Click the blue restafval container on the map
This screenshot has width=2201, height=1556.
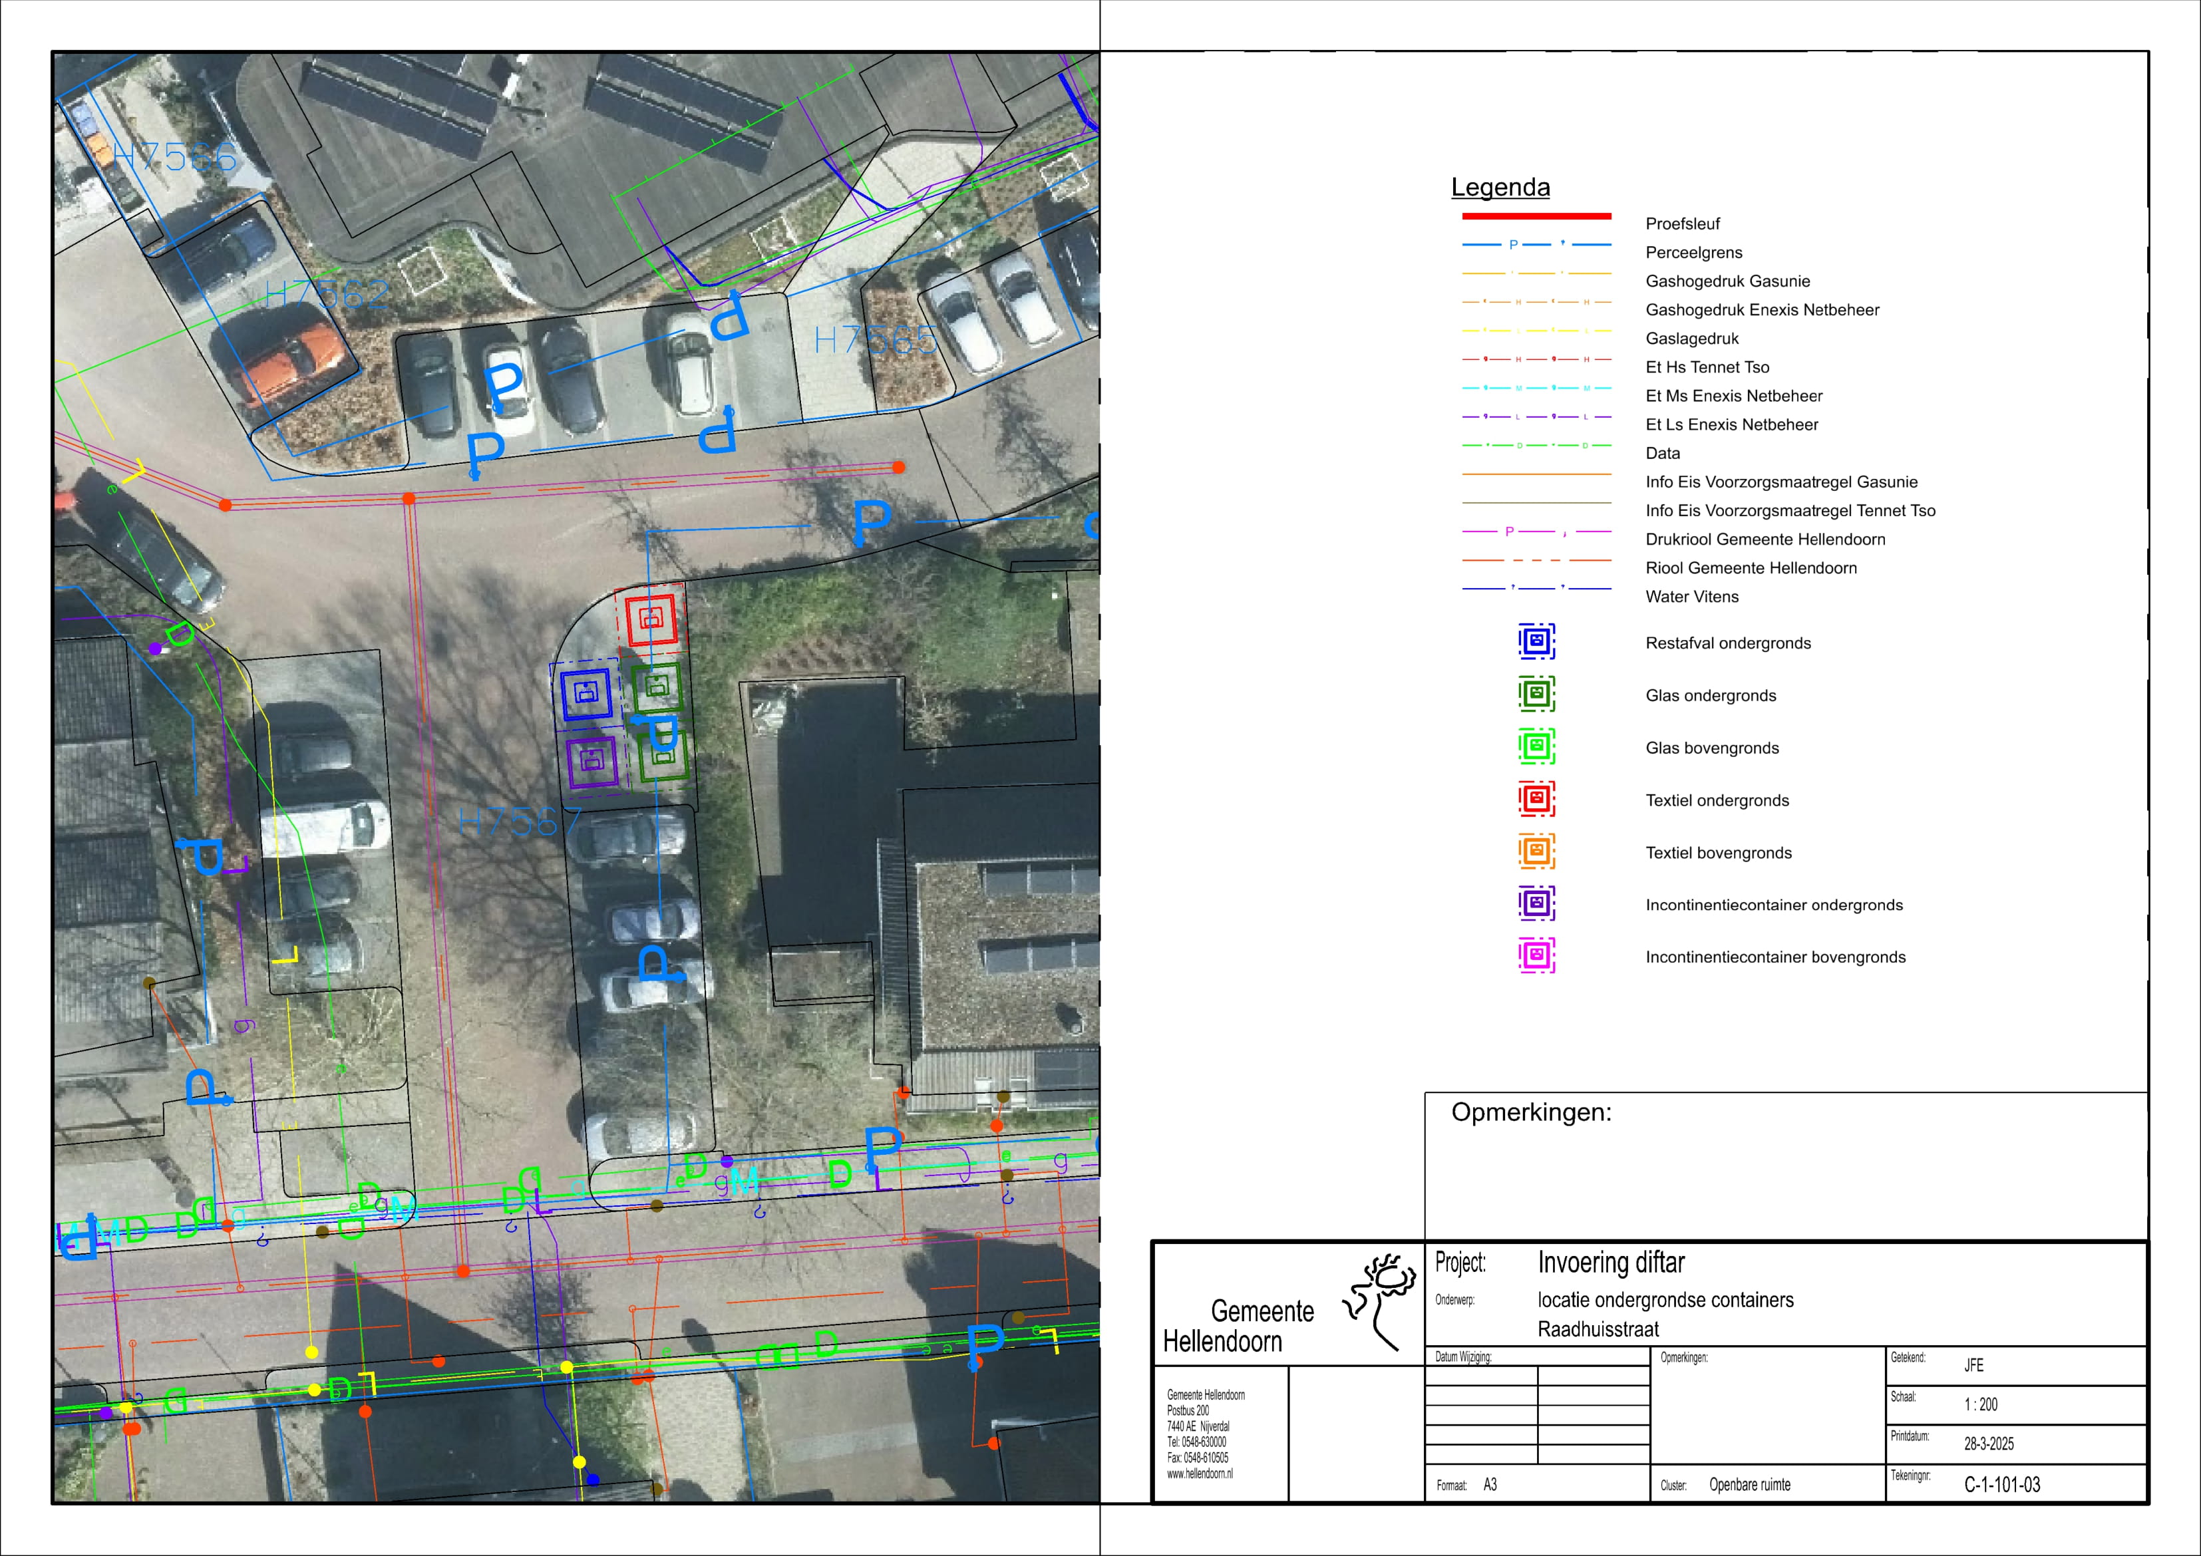(586, 693)
